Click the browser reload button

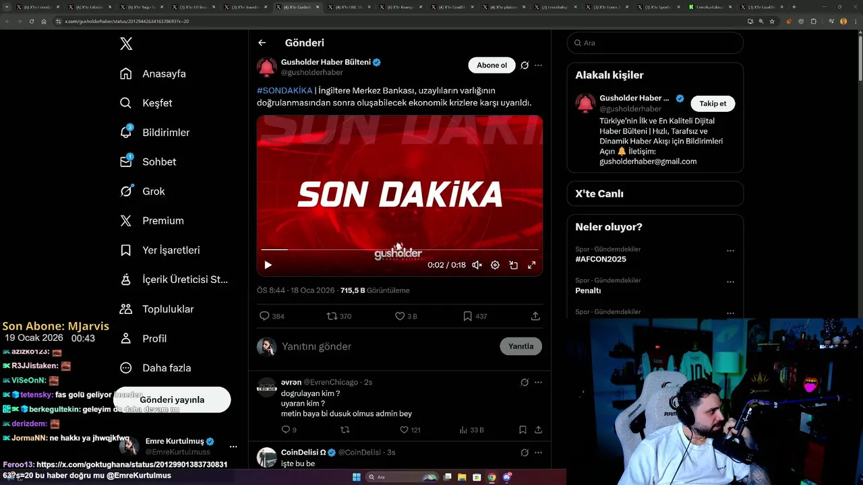[31, 21]
